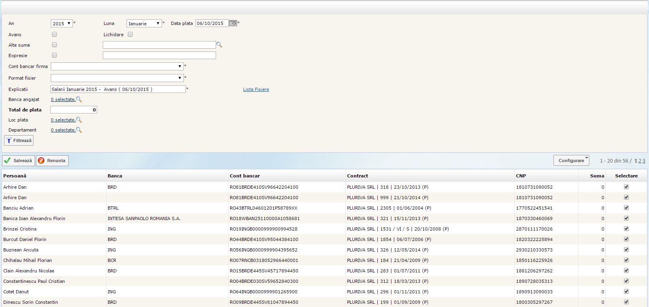Click the Renunta cancel button

coord(52,161)
